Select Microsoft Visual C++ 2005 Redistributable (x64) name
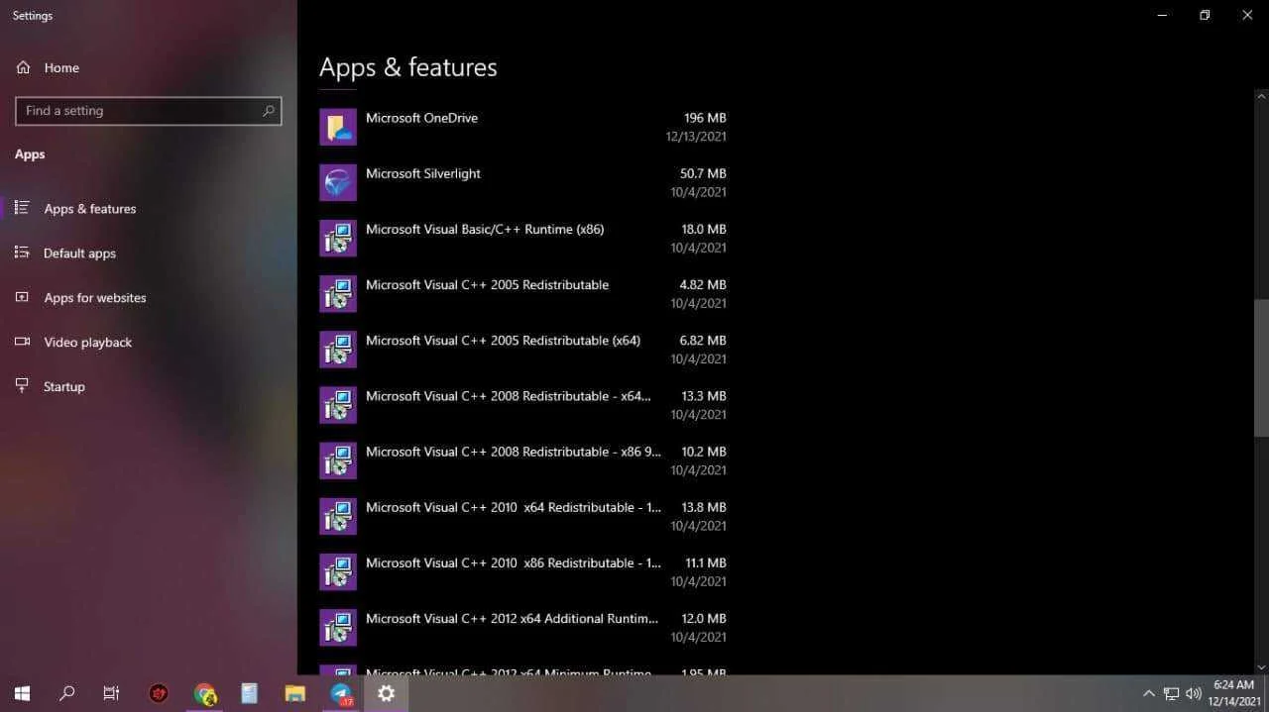The width and height of the screenshot is (1269, 712). tap(503, 340)
